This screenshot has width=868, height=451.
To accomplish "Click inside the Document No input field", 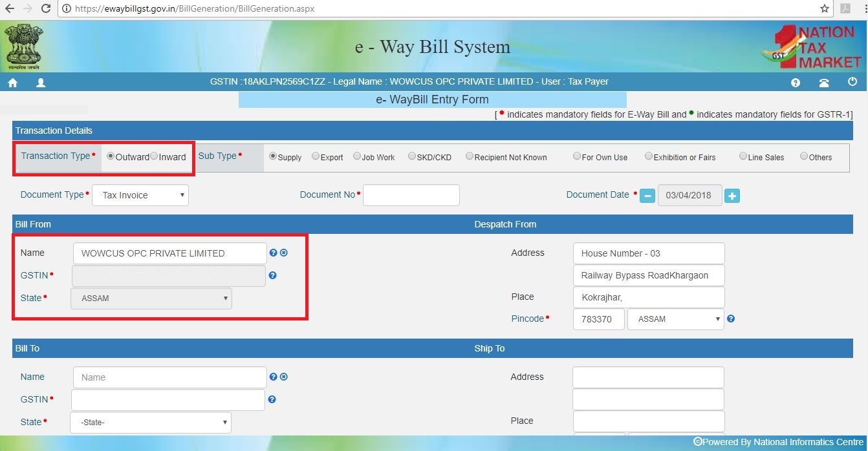I will [411, 194].
